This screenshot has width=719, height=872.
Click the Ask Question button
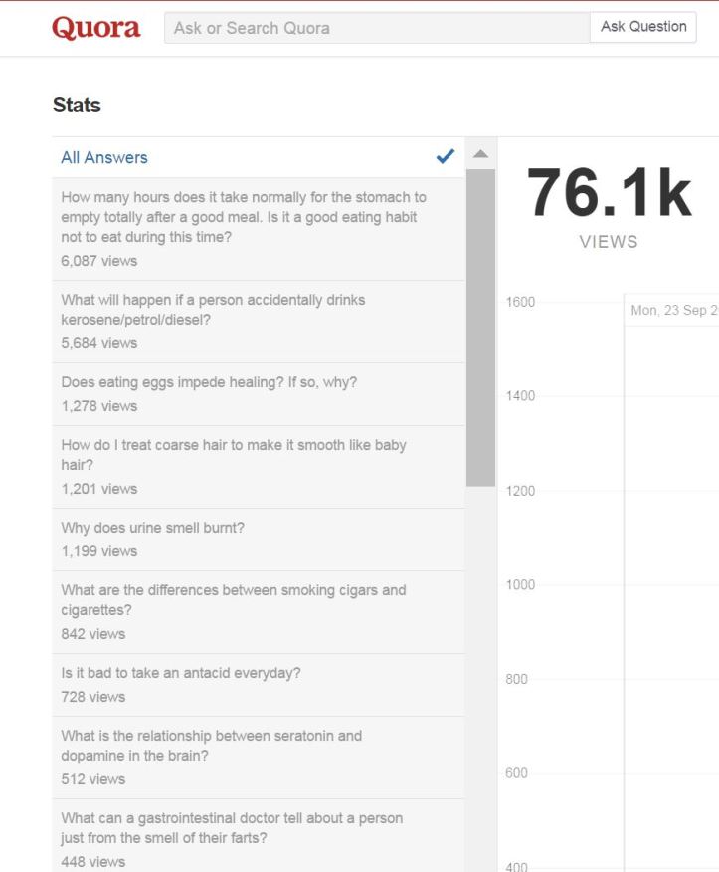coord(642,27)
